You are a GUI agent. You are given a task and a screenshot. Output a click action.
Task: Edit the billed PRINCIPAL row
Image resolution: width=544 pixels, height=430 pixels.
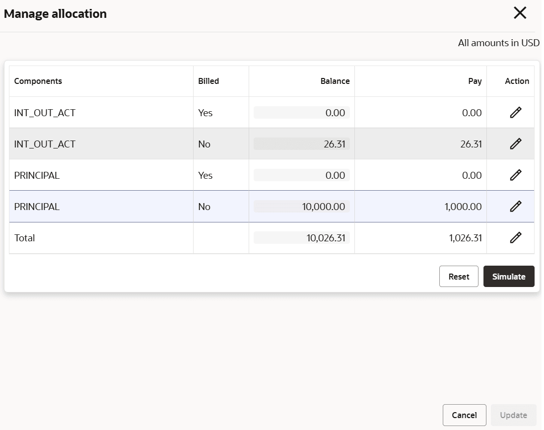[x=516, y=175]
